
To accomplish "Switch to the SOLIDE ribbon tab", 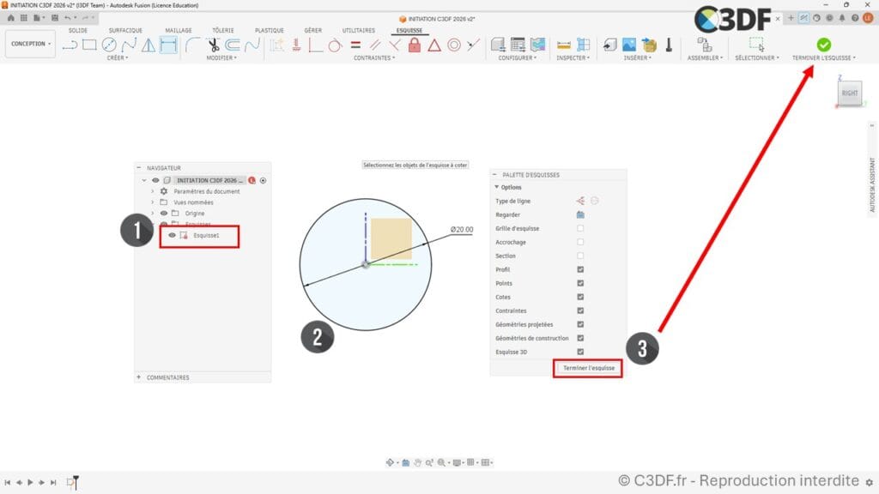I will [x=78, y=30].
